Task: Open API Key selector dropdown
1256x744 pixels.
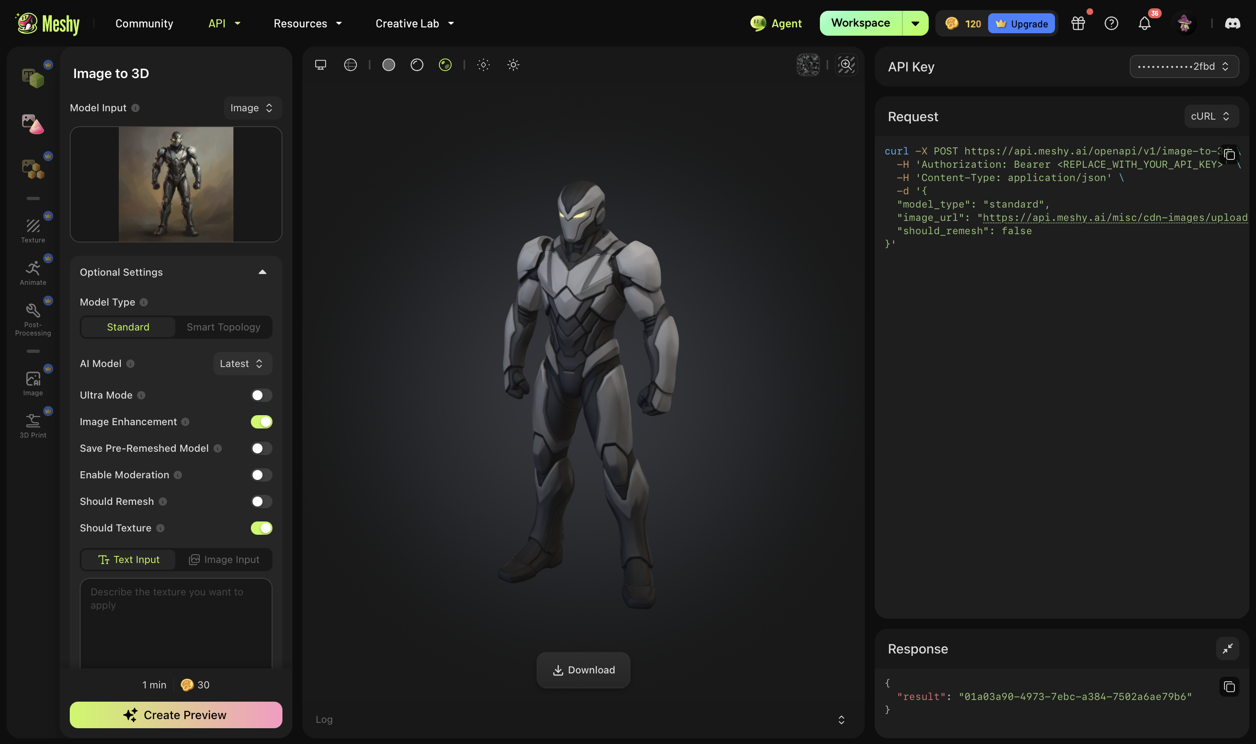Action: click(x=1183, y=66)
